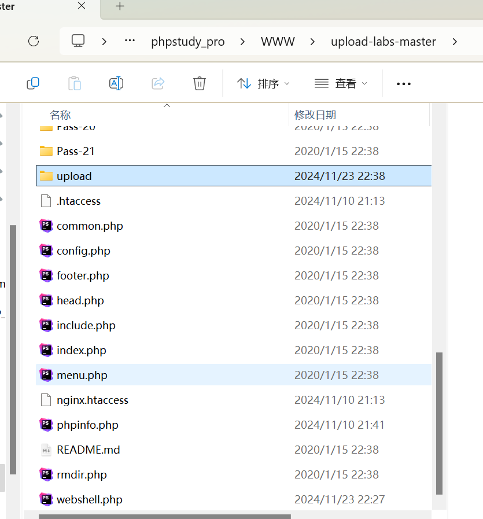Screen dimensions: 483x519
Task: Click the index.php file name
Action: [x=82, y=350]
